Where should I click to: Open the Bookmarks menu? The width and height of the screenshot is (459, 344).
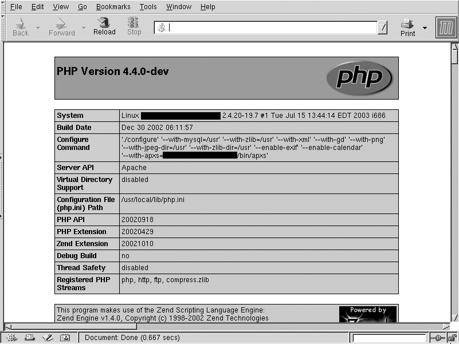pyautogui.click(x=113, y=7)
